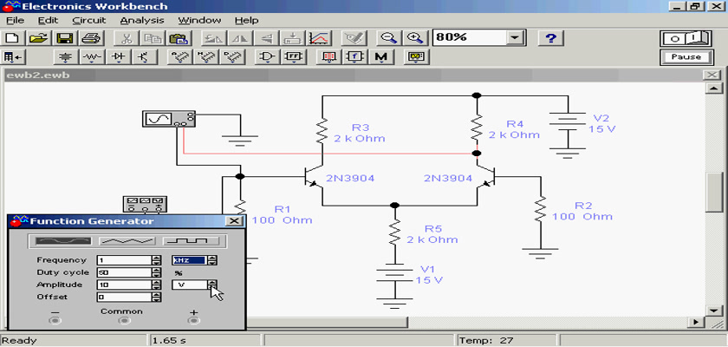Adjust the Offset value spinner arrows
Image resolution: width=728 pixels, height=347 pixels.
coord(157,297)
